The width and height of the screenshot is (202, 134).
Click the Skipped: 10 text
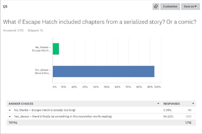pyautogui.click(x=35, y=31)
